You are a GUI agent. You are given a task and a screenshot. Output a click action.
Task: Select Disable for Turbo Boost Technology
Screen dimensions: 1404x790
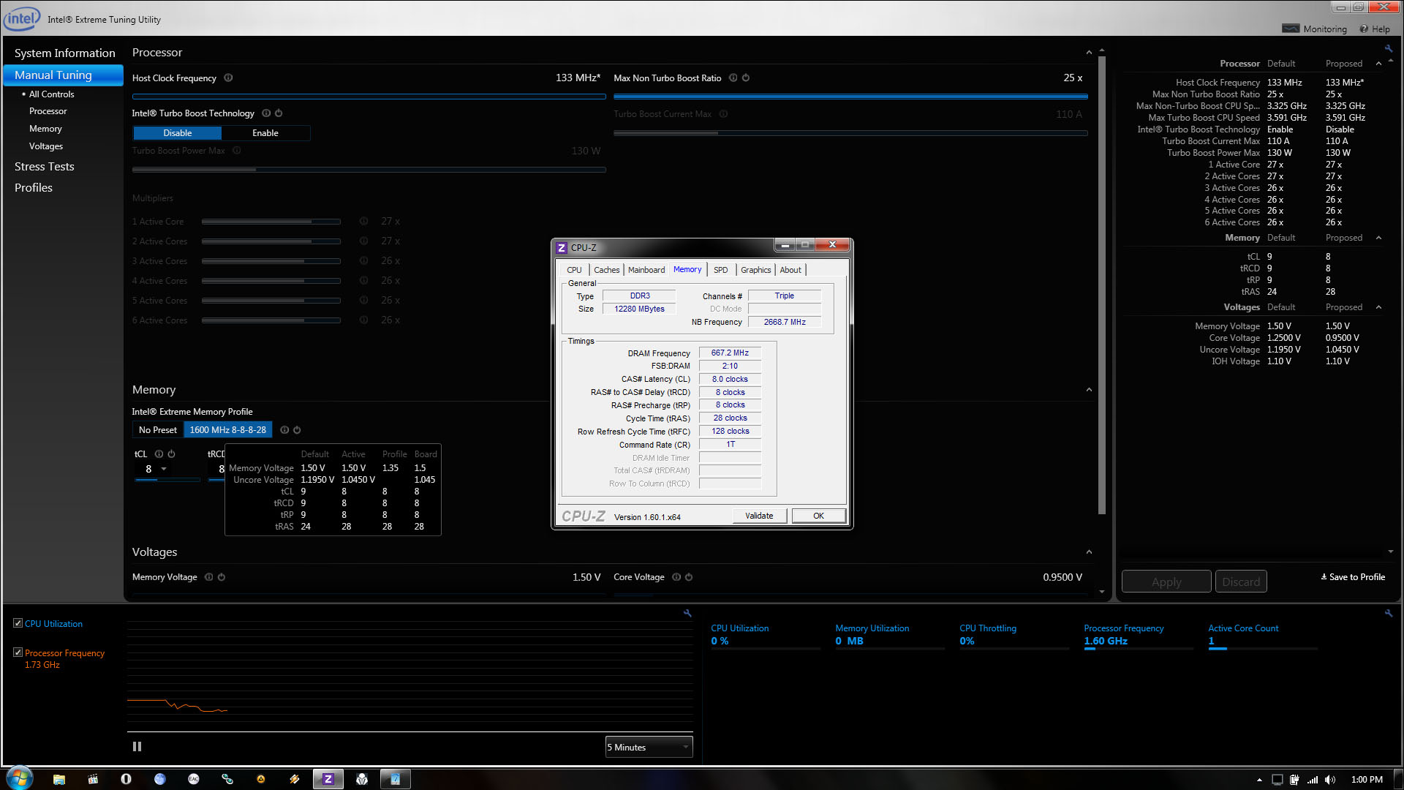tap(178, 133)
